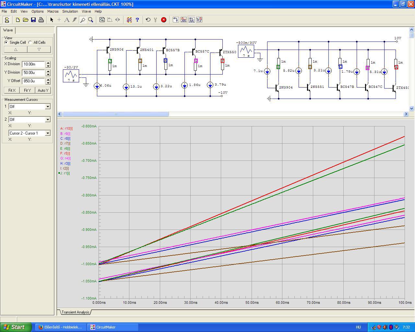This screenshot has width=415, height=332.
Task: Reset the simulation
Action: click(x=148, y=20)
